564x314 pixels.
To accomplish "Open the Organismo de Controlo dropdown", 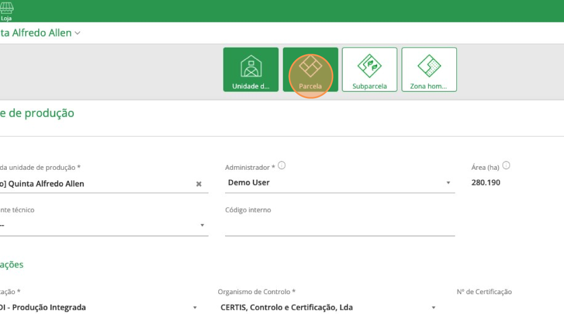I will 328,307.
